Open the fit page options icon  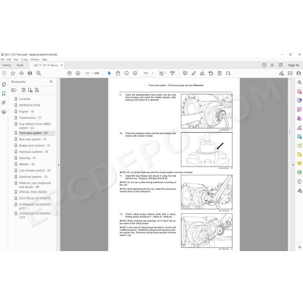pyautogui.click(x=162, y=73)
